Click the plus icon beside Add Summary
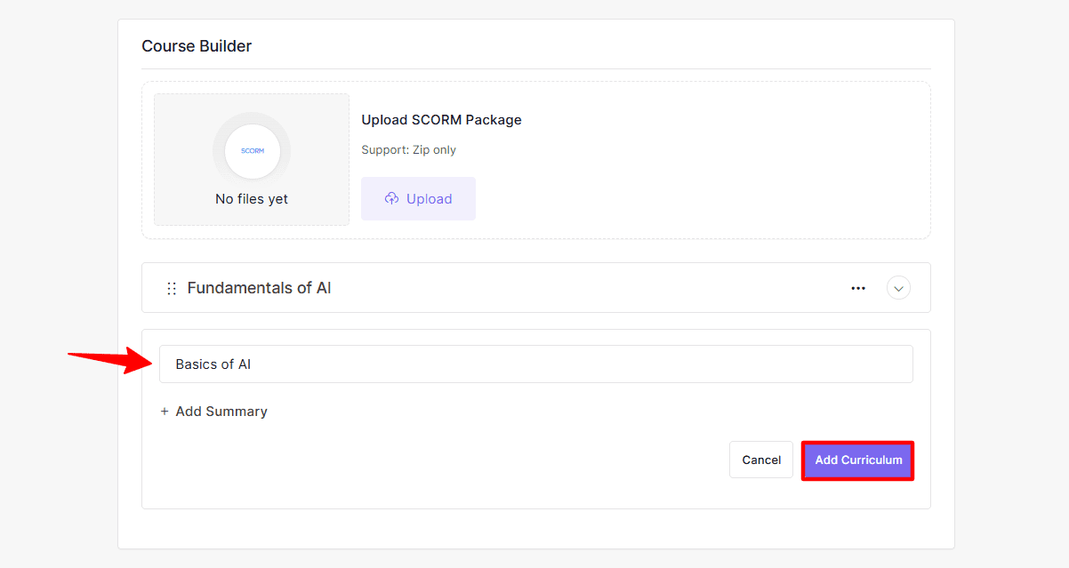The image size is (1069, 568). tap(165, 412)
